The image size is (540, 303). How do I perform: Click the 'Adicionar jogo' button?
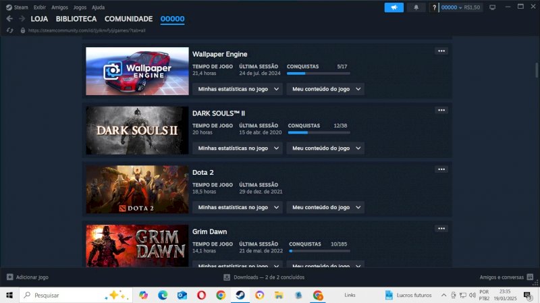(x=27, y=277)
